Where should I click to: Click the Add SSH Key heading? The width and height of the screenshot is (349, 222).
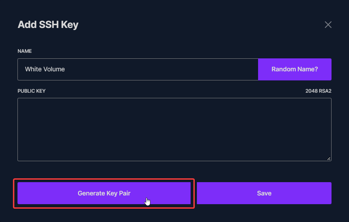coord(48,25)
